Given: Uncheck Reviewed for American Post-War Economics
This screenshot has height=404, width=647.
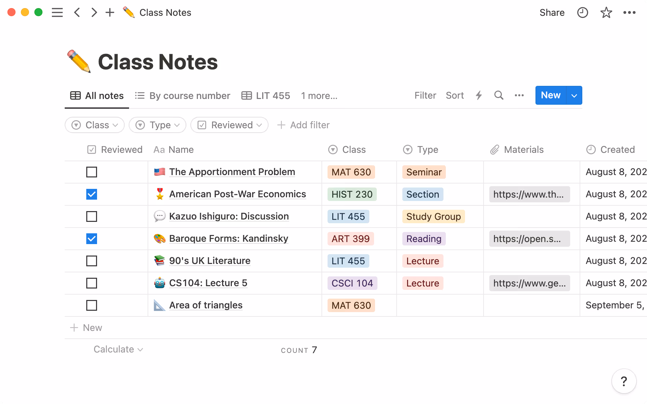Looking at the screenshot, I should click(91, 194).
